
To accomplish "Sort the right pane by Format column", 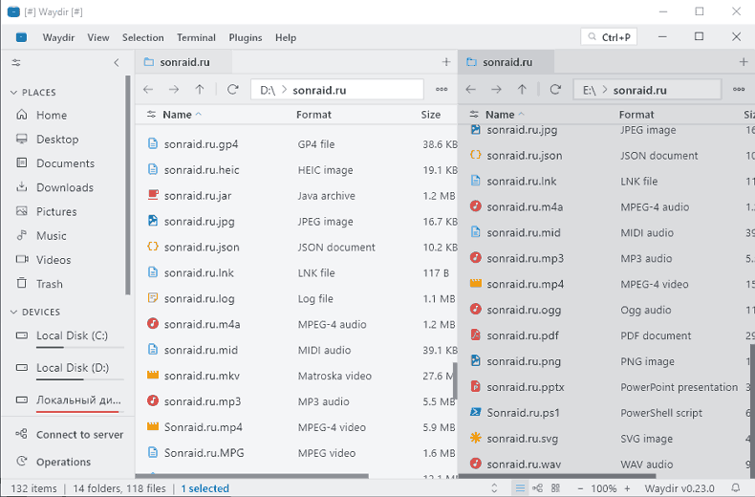I will [636, 115].
